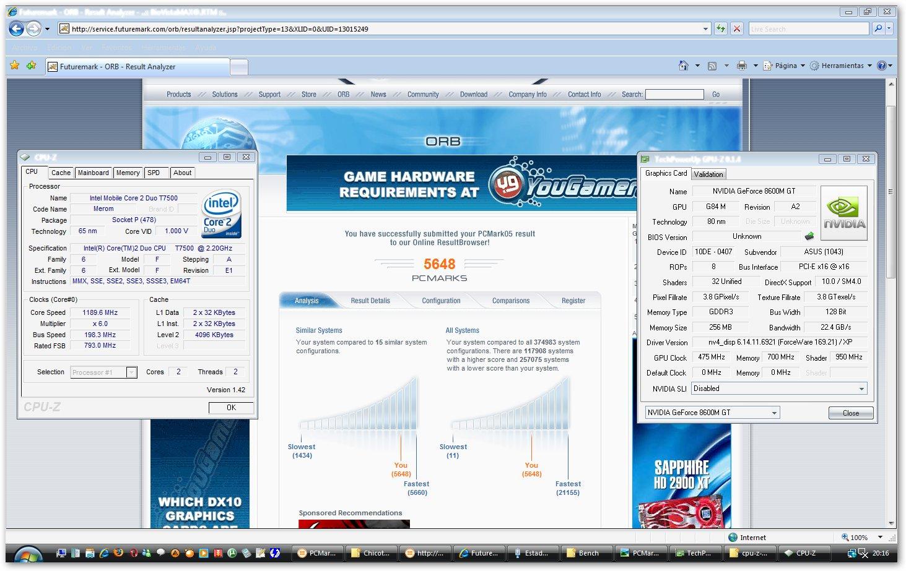Open the Register tab
The width and height of the screenshot is (906, 571).
tap(573, 301)
